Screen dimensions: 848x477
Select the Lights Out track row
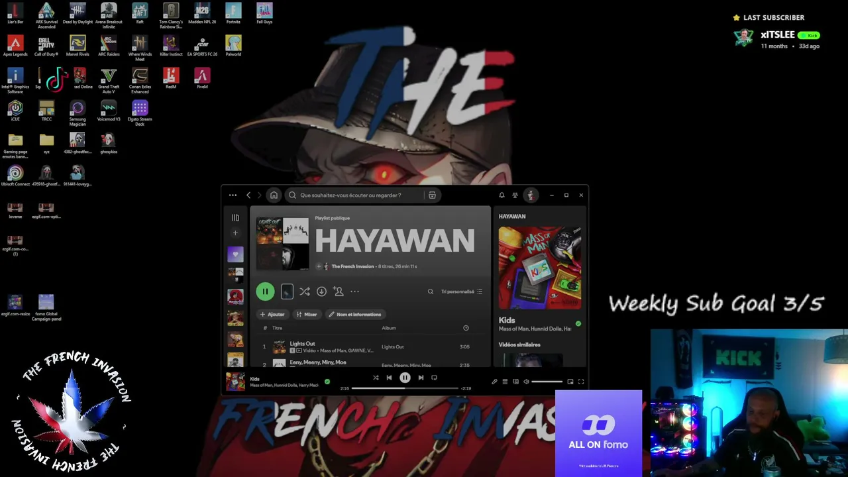pos(370,346)
